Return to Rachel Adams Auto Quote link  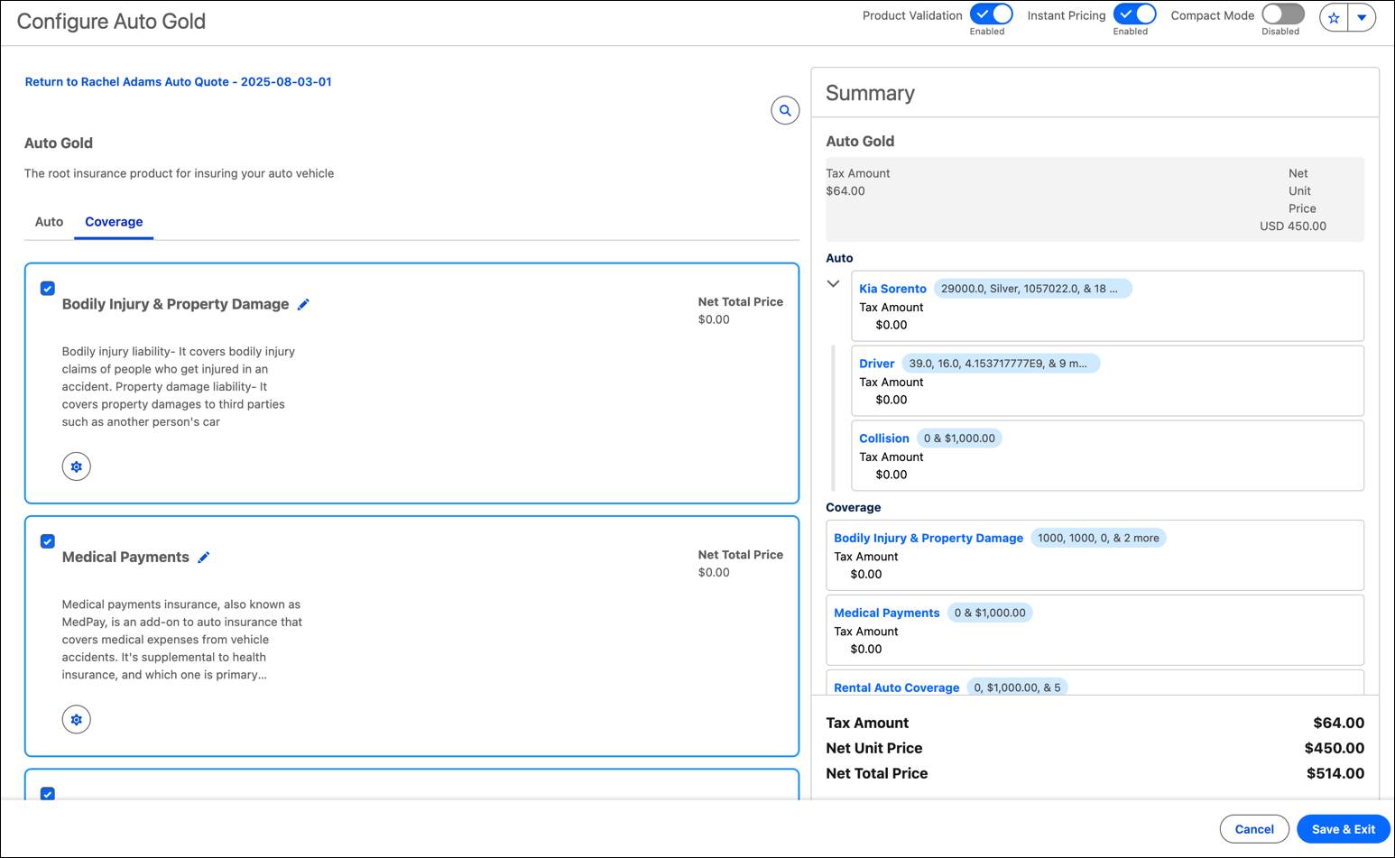click(179, 81)
